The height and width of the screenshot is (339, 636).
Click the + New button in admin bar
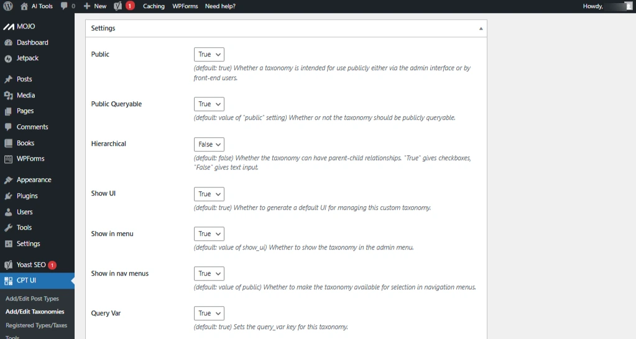[95, 6]
